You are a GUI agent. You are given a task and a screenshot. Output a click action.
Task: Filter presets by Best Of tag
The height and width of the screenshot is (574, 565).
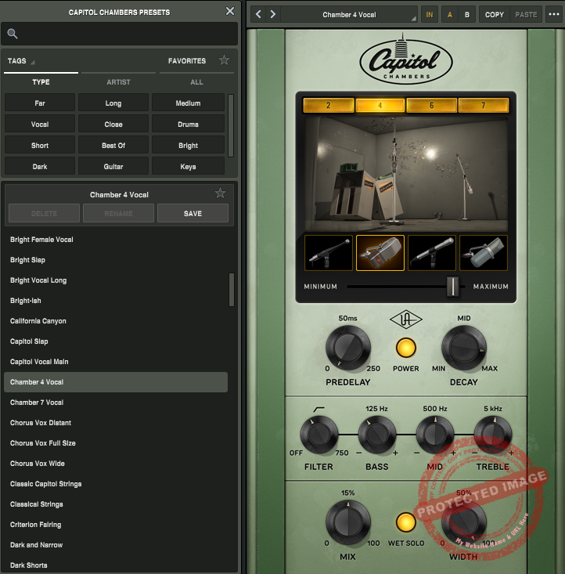point(113,146)
